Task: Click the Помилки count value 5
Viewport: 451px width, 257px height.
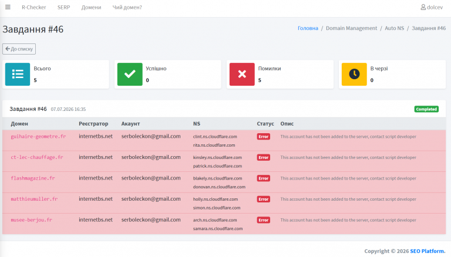Action: point(260,80)
